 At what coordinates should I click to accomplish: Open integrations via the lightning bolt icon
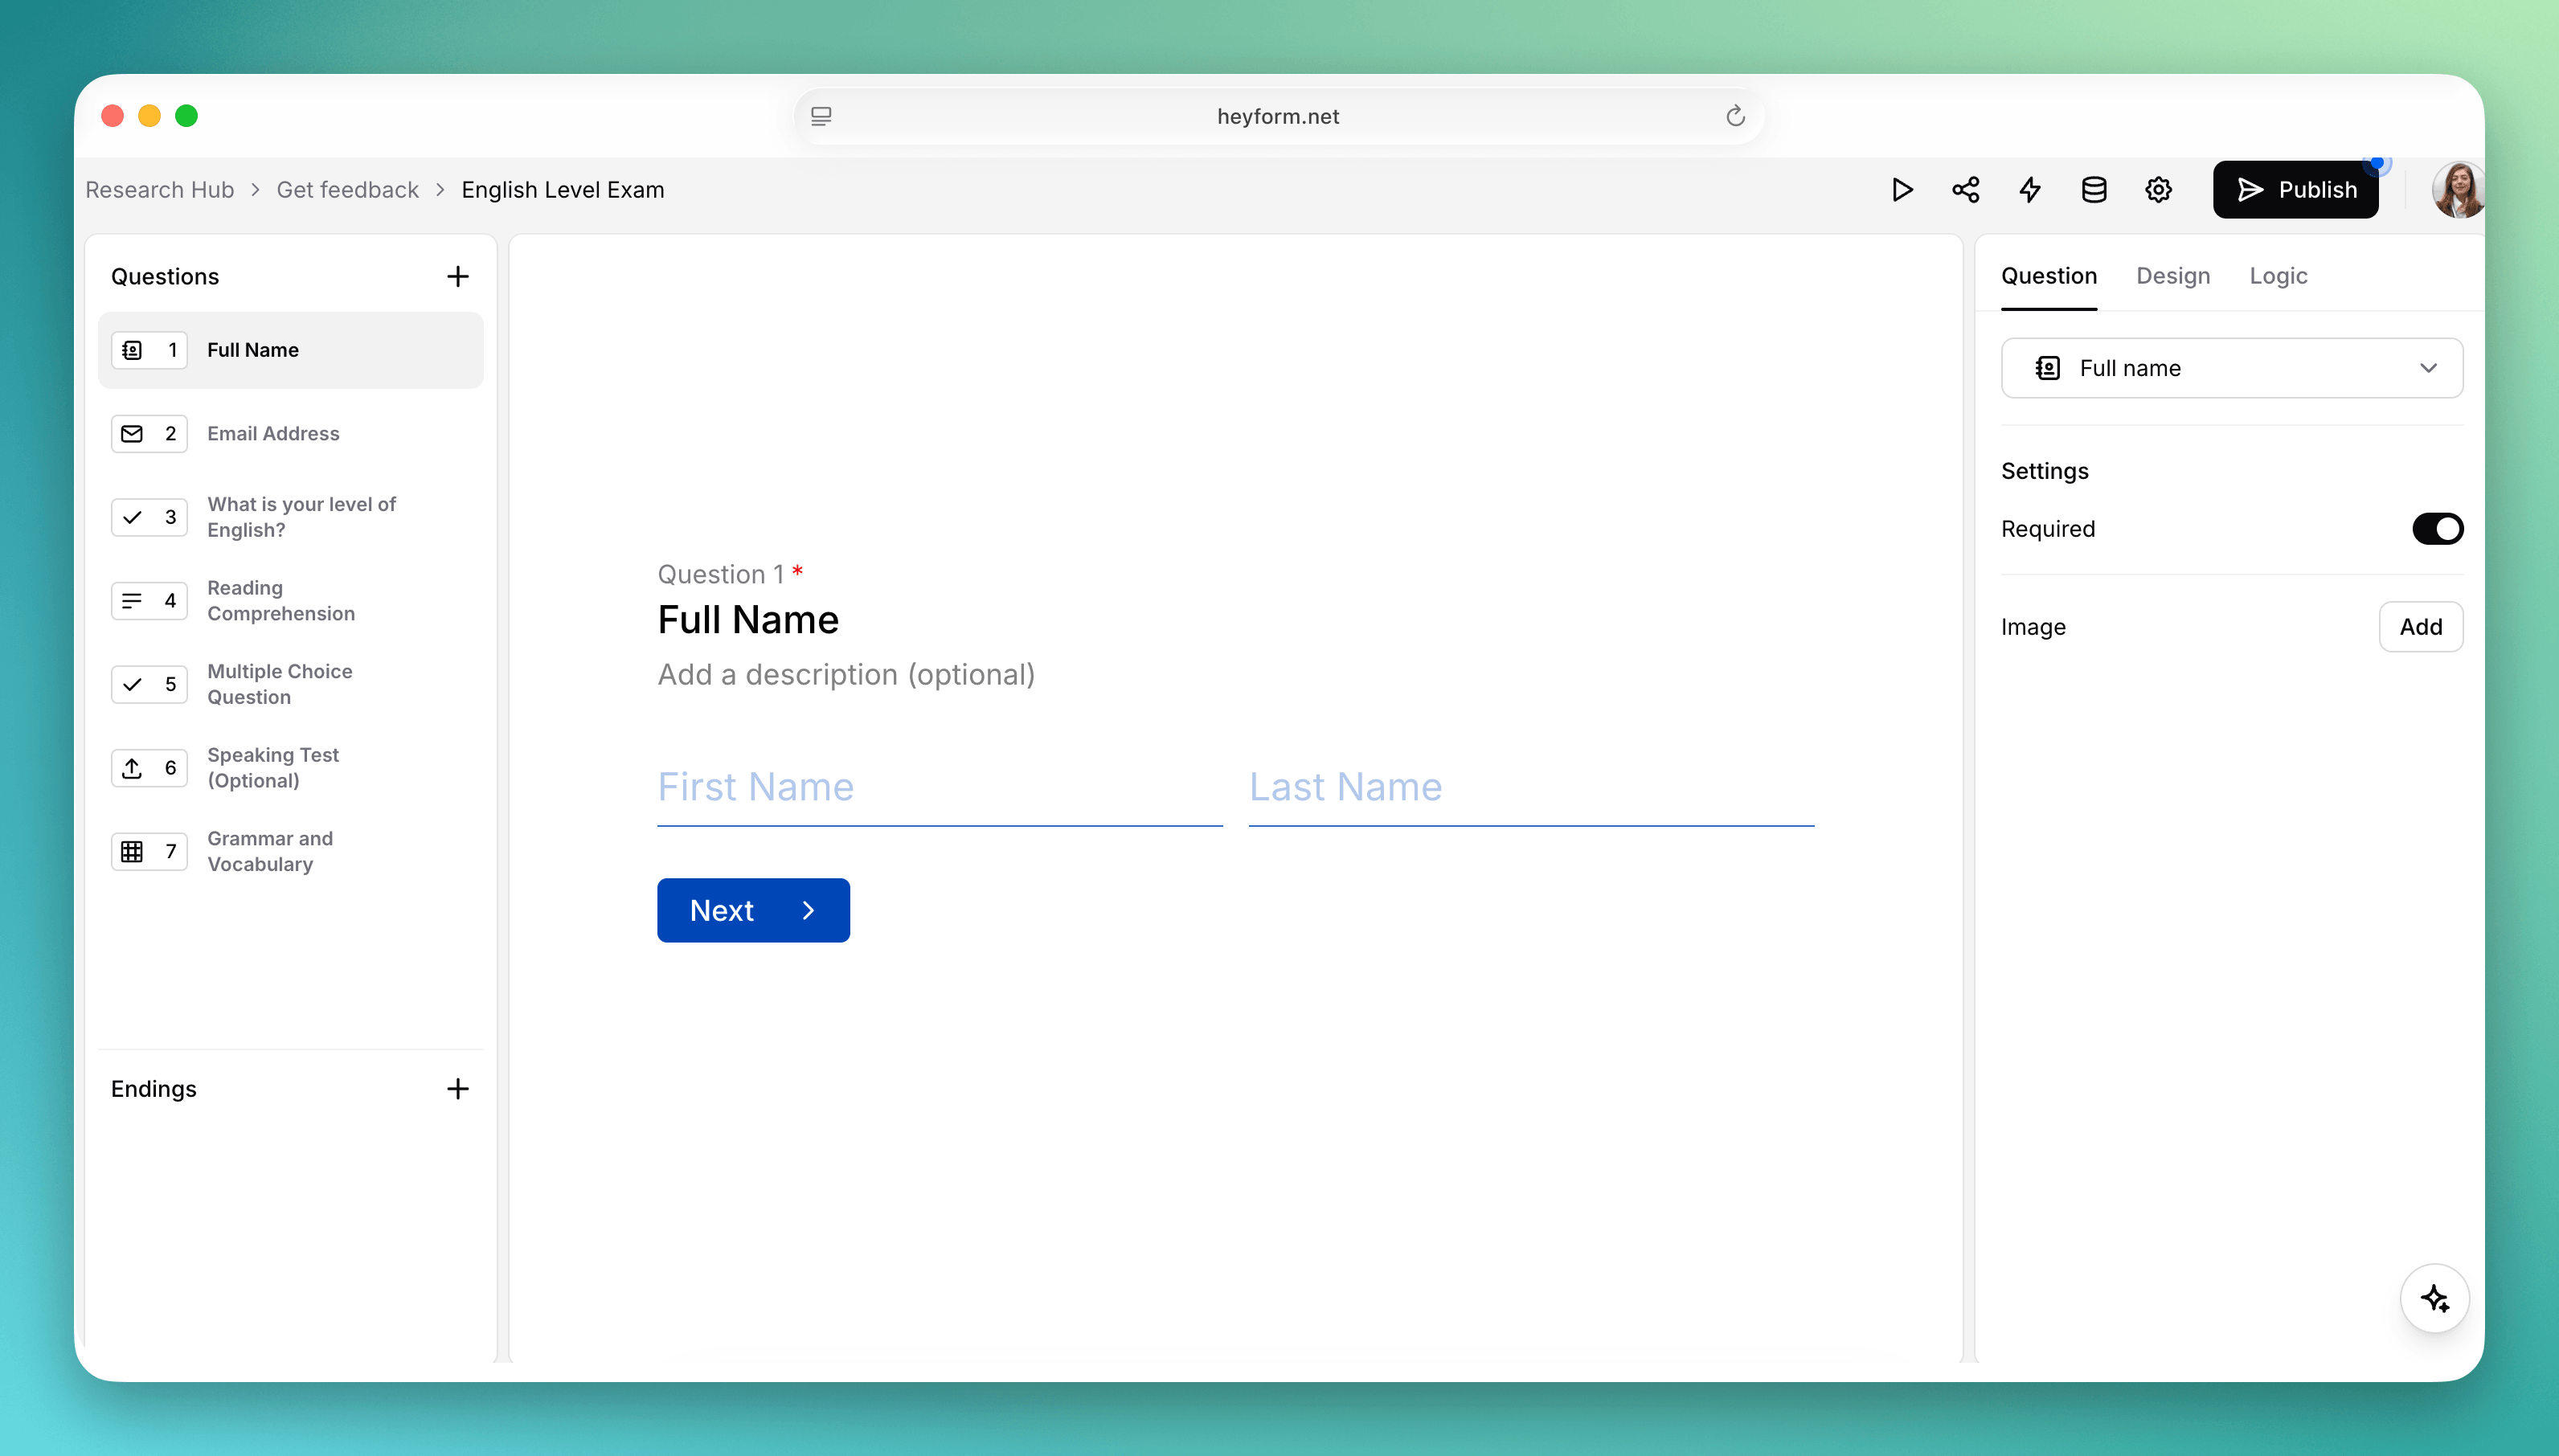point(2030,190)
